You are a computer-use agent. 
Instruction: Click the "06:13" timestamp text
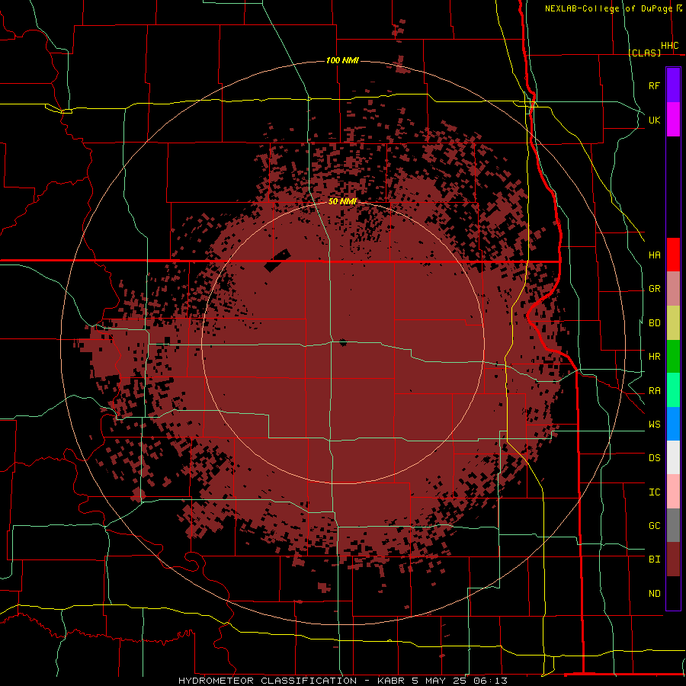489,681
